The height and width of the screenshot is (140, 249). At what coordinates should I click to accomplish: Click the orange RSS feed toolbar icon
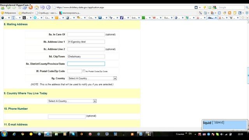230,13
